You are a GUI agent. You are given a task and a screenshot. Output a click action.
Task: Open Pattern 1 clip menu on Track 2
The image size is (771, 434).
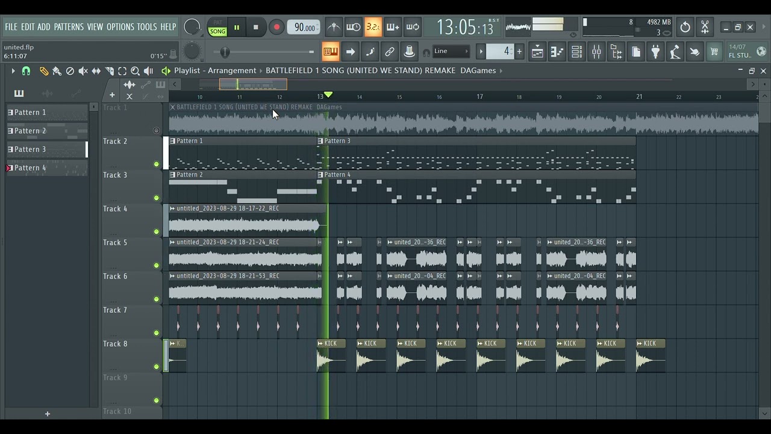point(172,141)
